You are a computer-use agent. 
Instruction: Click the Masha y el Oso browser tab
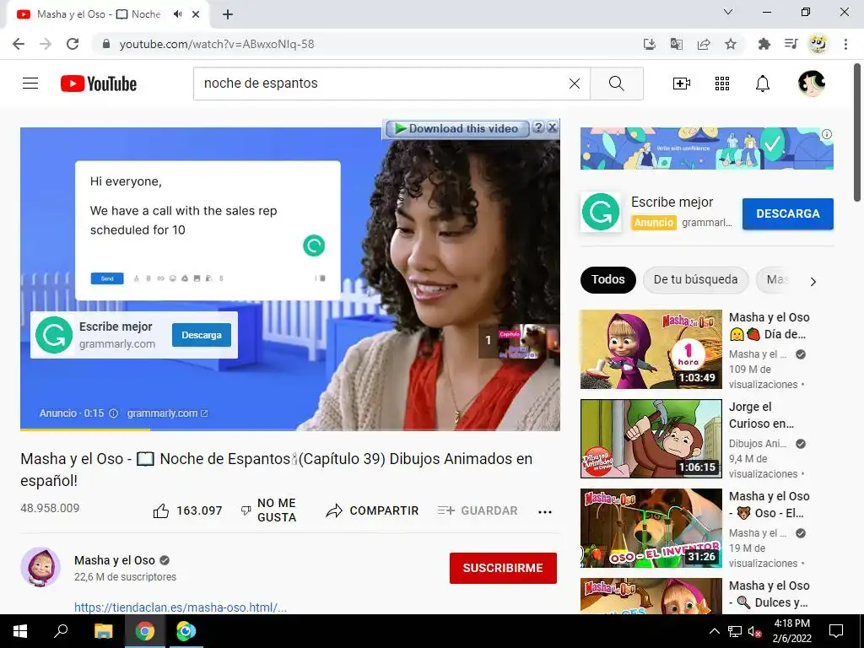(x=107, y=15)
